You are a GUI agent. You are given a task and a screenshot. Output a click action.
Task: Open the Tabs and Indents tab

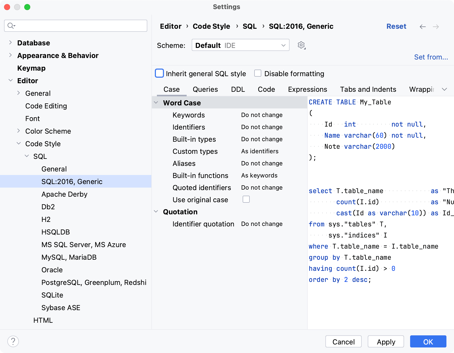(x=368, y=90)
